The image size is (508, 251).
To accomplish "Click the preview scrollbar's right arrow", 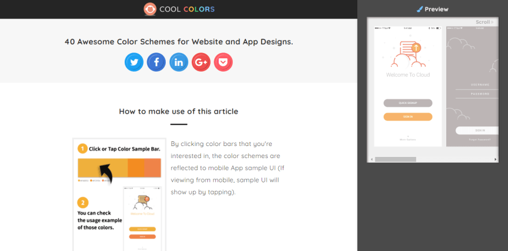I will [x=495, y=159].
